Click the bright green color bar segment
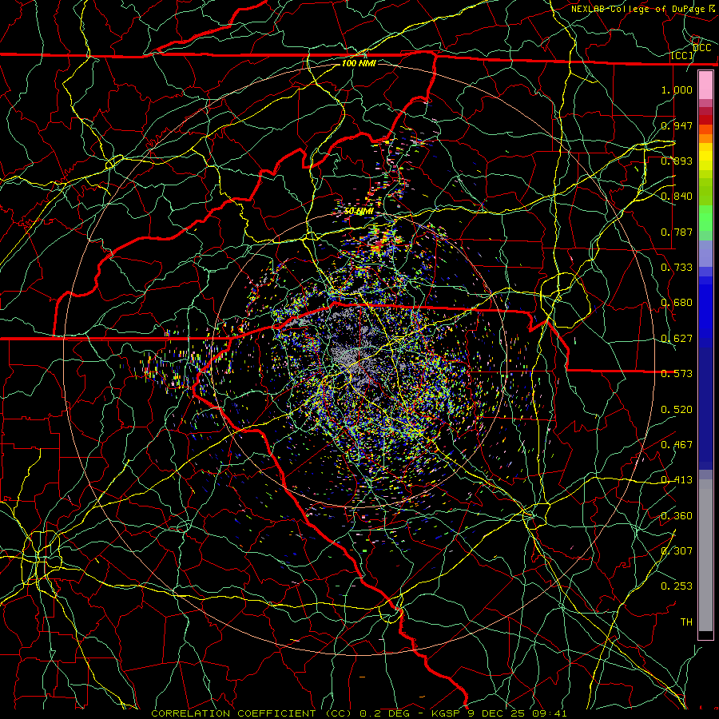This screenshot has height=719, width=719. click(705, 218)
